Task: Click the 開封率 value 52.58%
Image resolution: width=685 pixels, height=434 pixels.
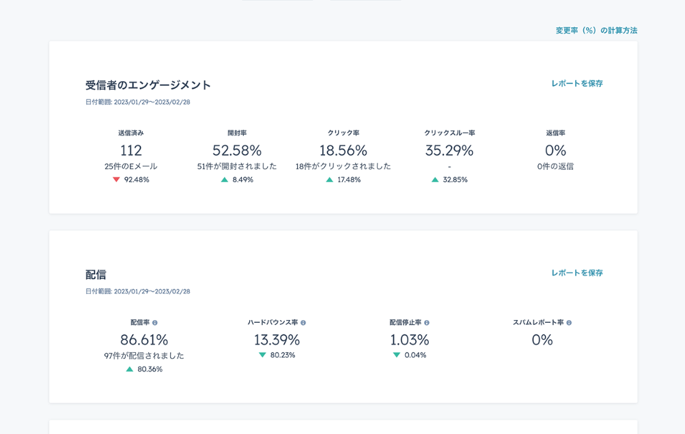Action: 237,151
